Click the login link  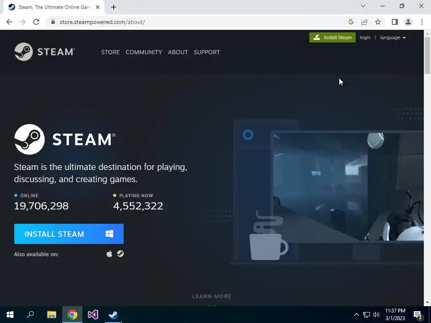pos(365,37)
